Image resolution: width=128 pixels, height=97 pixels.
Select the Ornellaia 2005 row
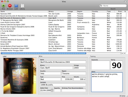tap(63, 42)
